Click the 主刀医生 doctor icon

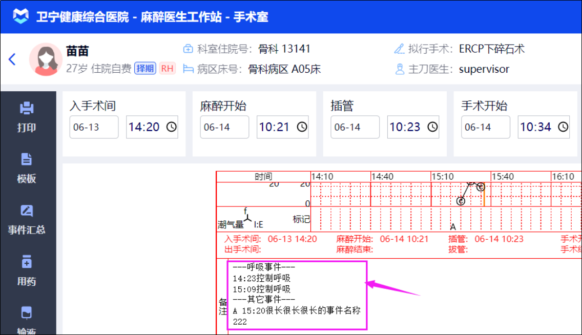tap(400, 69)
